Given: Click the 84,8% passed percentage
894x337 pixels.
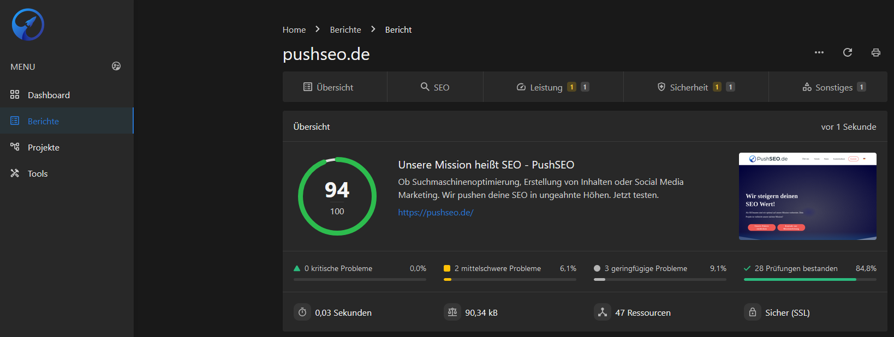Looking at the screenshot, I should pos(866,268).
